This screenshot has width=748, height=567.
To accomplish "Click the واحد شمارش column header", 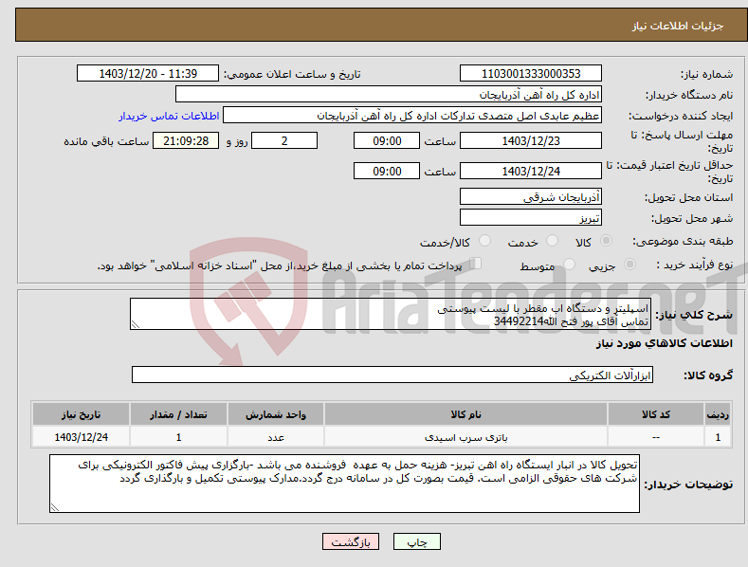I will [x=276, y=414].
